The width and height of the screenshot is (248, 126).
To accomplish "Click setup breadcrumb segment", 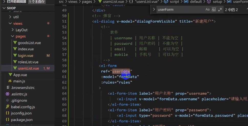I will [x=217, y=2].
